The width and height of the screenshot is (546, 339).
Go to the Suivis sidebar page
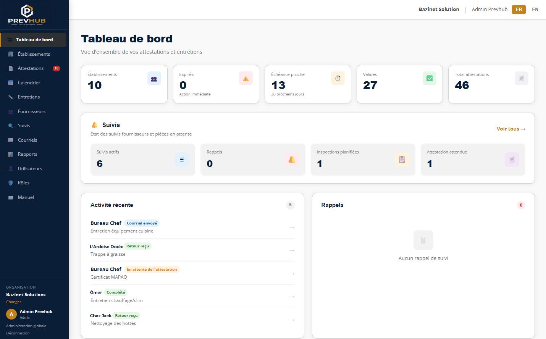[x=34, y=126]
